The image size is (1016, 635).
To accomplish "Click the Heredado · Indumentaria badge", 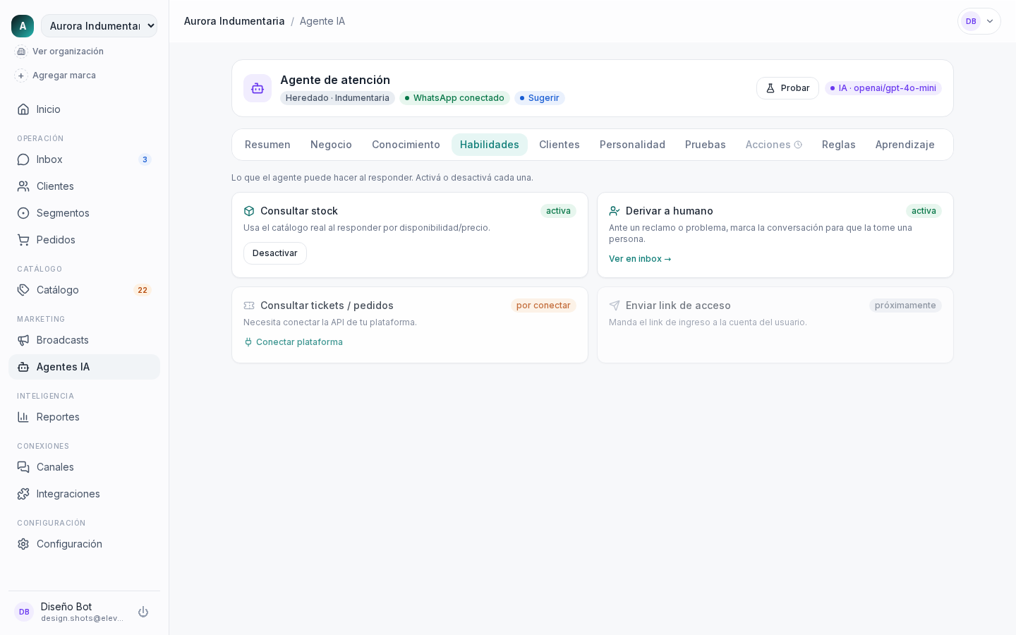I will pyautogui.click(x=337, y=98).
